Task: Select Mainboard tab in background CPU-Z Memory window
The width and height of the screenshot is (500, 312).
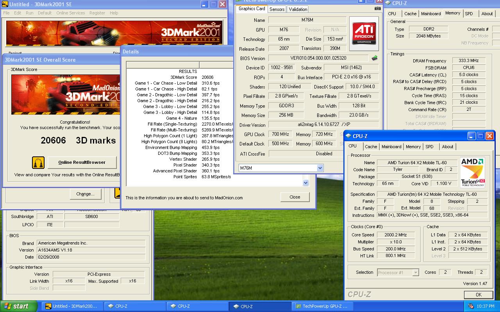Action: click(x=431, y=14)
